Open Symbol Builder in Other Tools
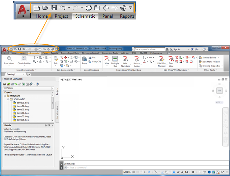 click(208, 58)
